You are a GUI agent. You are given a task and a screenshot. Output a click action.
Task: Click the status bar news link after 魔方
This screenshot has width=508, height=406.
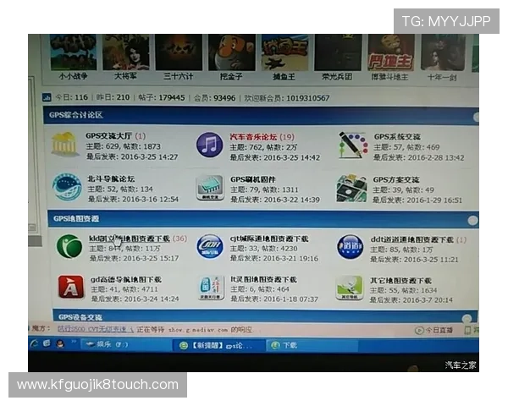(x=96, y=329)
